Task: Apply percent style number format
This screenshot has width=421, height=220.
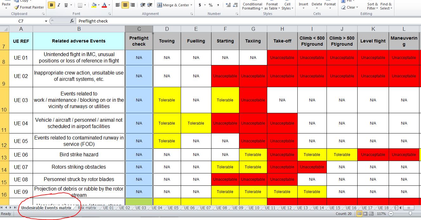Action: tap(210, 5)
